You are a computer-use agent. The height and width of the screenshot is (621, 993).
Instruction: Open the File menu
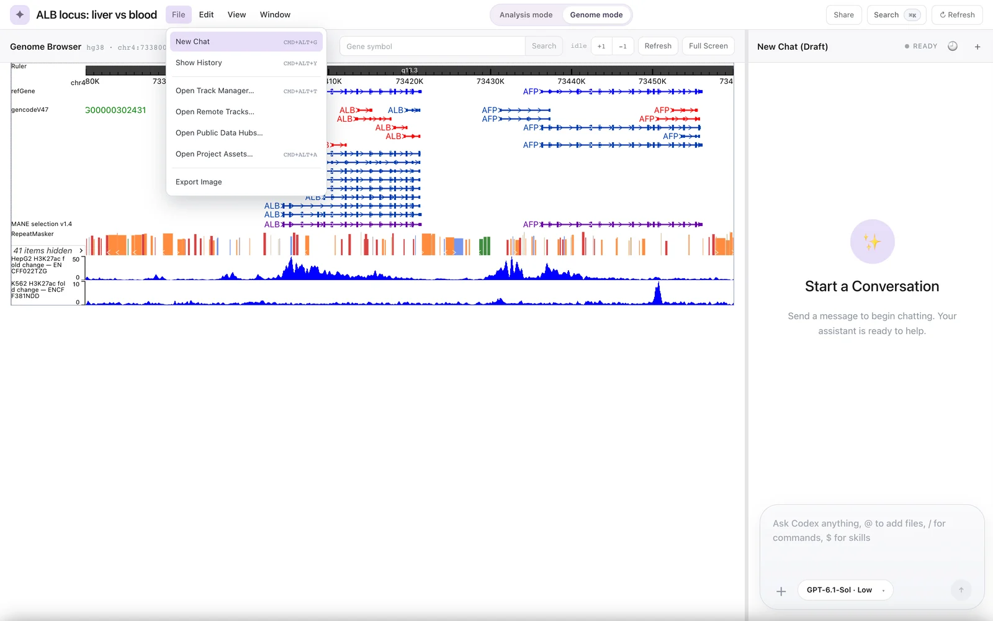point(179,15)
